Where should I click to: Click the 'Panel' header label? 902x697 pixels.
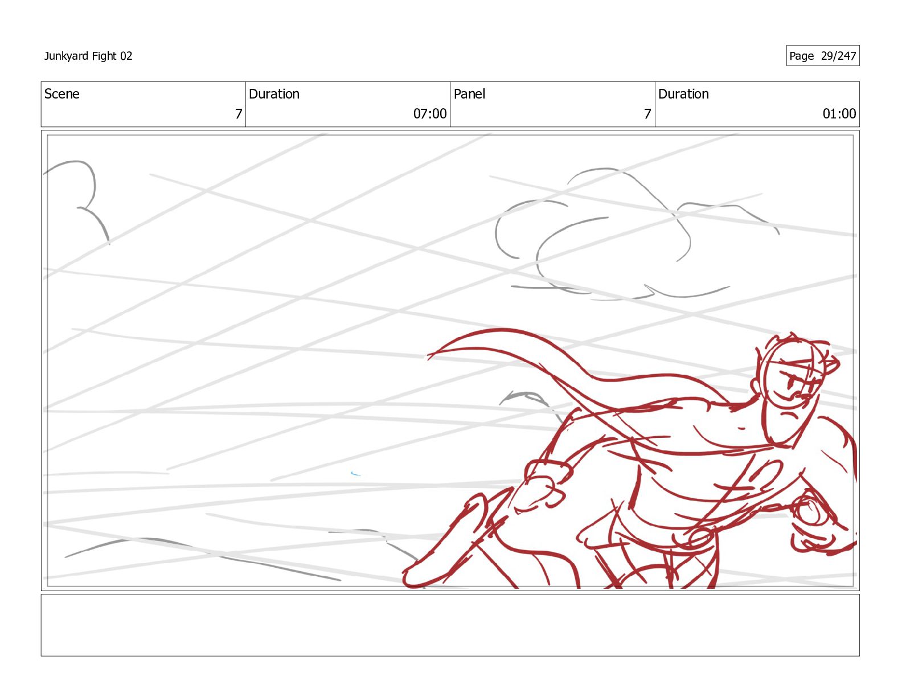(x=469, y=94)
